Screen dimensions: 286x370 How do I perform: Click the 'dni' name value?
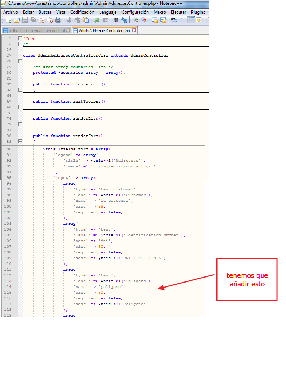(105, 241)
